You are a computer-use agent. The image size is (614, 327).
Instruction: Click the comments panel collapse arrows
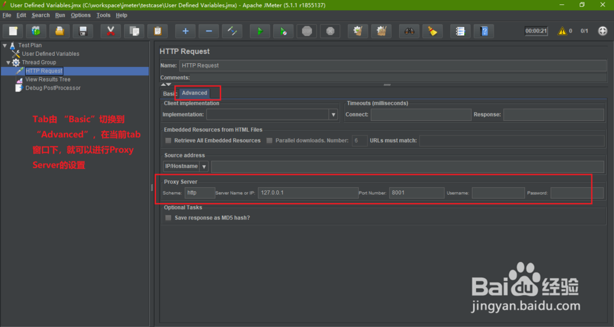click(x=166, y=85)
